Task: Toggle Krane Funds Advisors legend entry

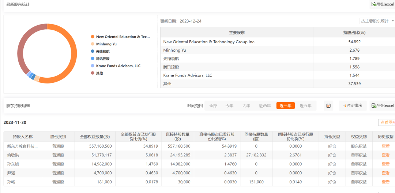Action: [x=116, y=66]
